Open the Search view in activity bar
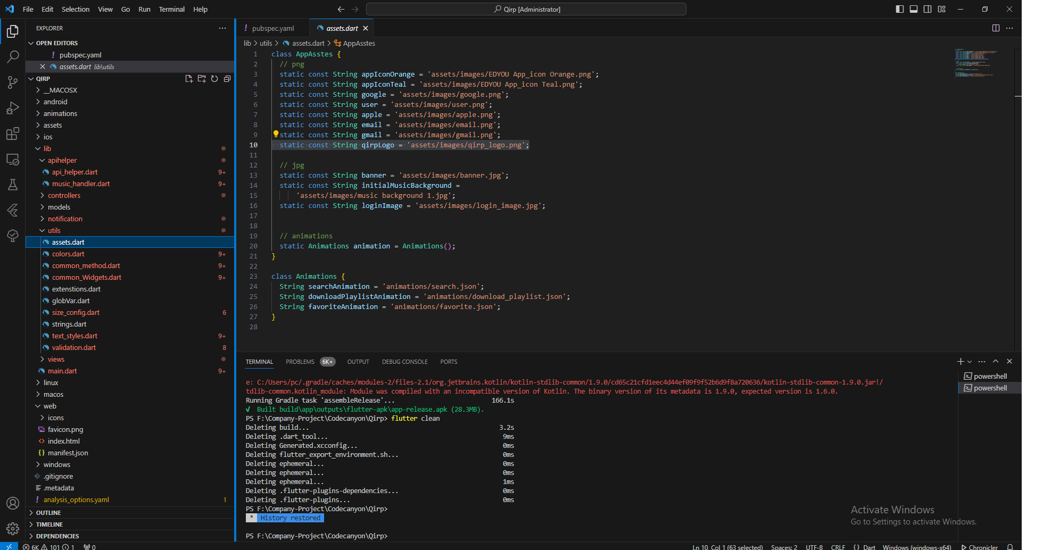Screen dimensions: 1043x550 (x=13, y=56)
